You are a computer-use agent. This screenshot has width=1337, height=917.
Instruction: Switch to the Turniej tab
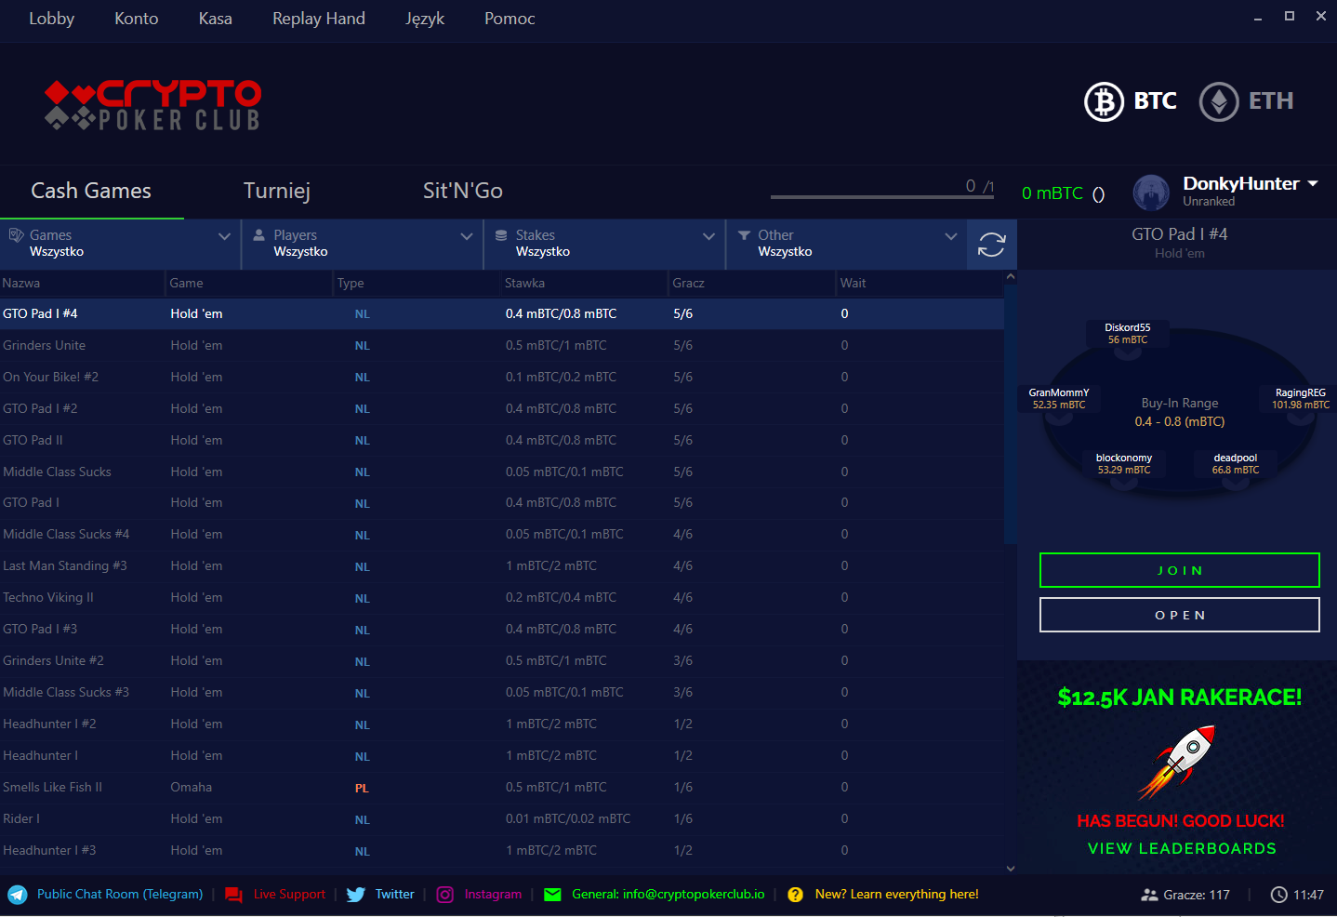pyautogui.click(x=276, y=192)
